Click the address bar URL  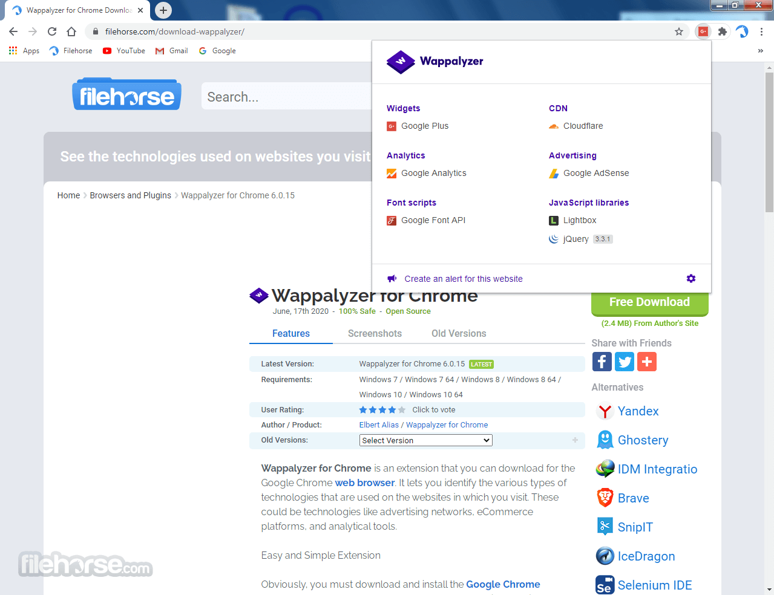coord(175,31)
